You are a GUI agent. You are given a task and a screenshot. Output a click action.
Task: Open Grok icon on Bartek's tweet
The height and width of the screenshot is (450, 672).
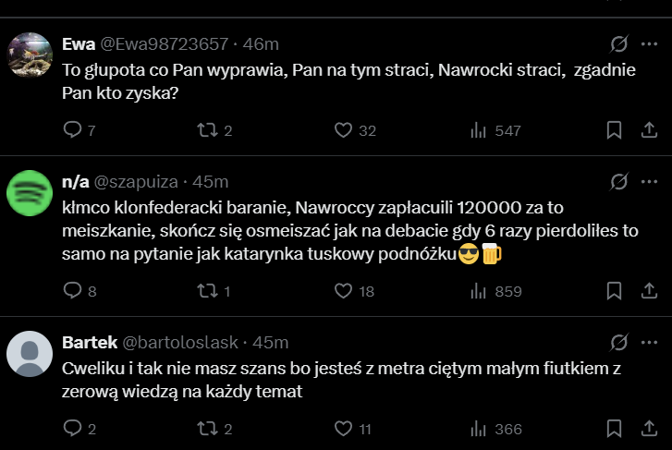[x=620, y=342]
